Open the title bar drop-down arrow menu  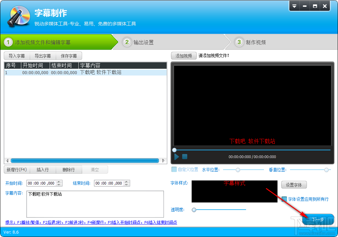pos(294,6)
